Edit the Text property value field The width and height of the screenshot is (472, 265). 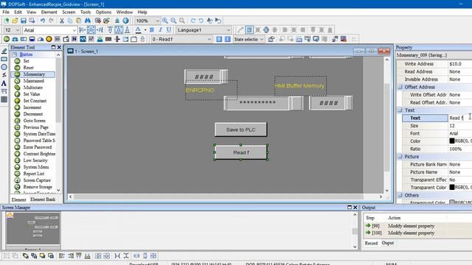(x=460, y=118)
